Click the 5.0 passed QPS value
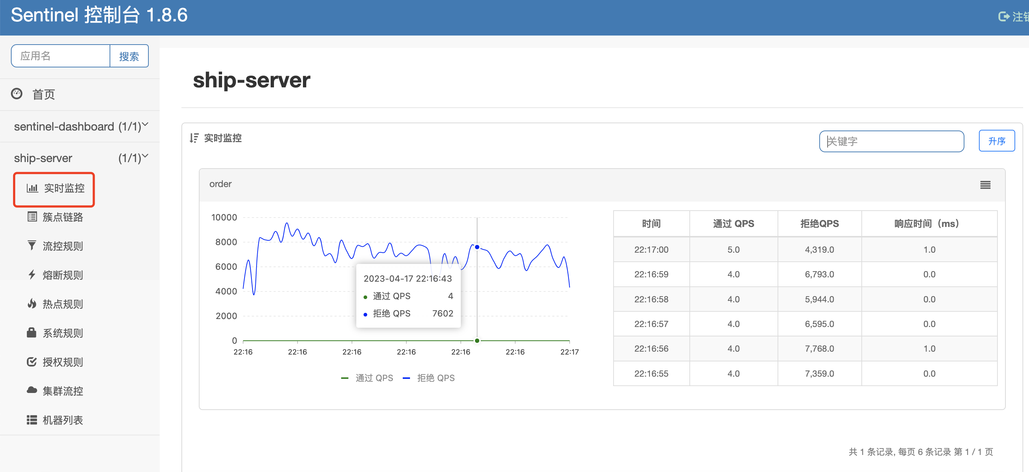The image size is (1029, 472). pyautogui.click(x=733, y=249)
